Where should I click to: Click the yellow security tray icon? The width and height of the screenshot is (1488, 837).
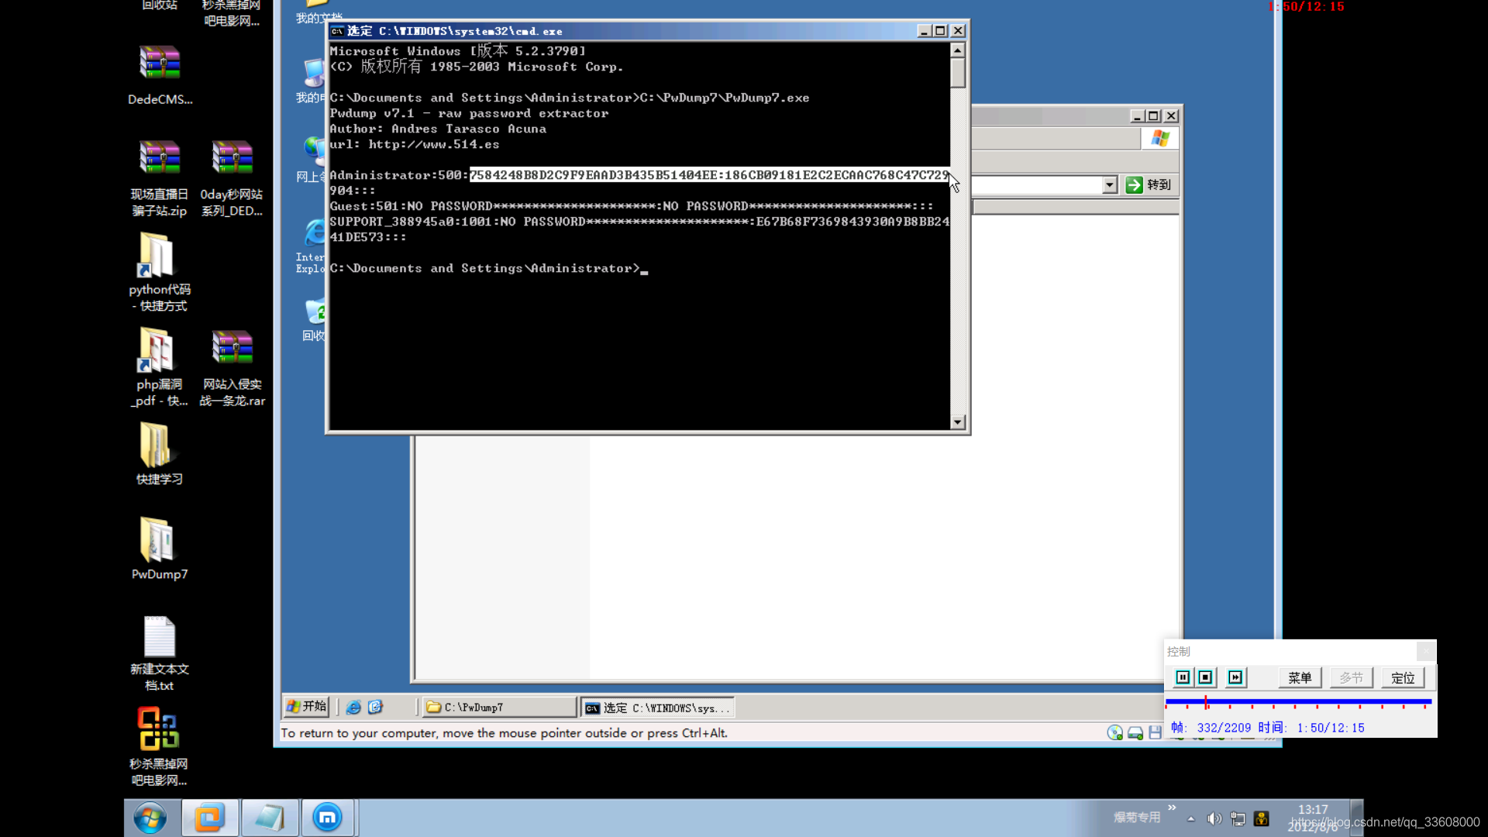pos(1262,819)
